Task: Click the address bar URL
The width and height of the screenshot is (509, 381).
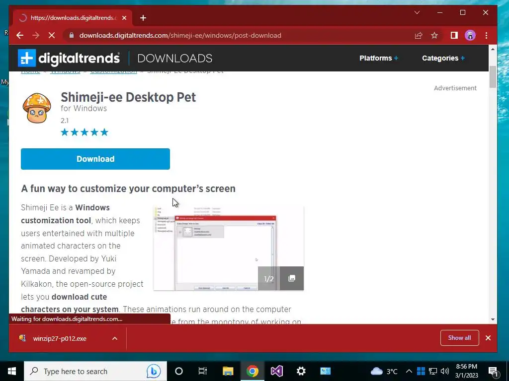Action: pos(180,35)
